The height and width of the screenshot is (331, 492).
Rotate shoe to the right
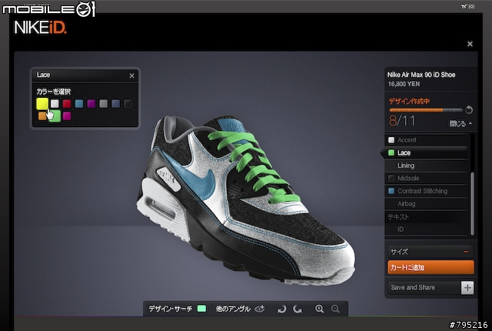point(298,309)
